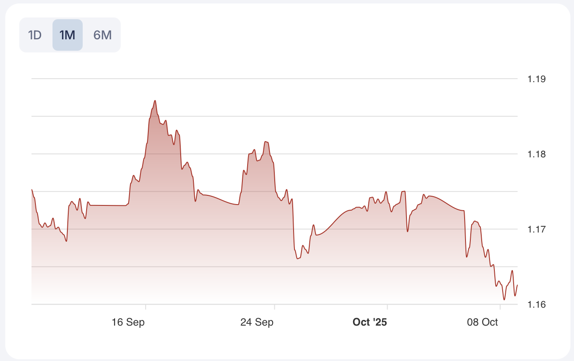Click the 16 Sep date label
574x361 pixels.
(128, 323)
